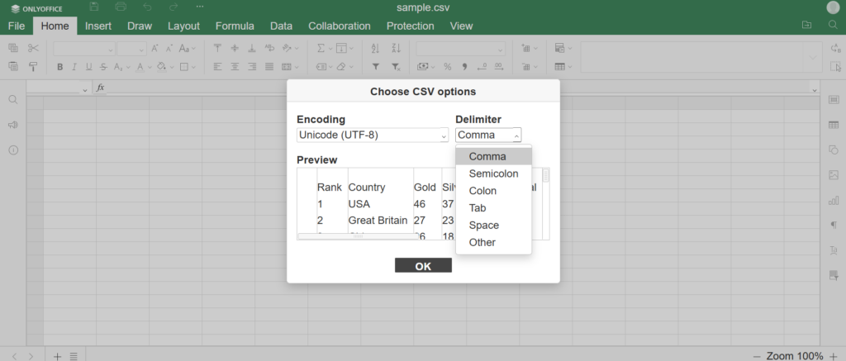Select Semicolon from the delimiter list

click(493, 173)
